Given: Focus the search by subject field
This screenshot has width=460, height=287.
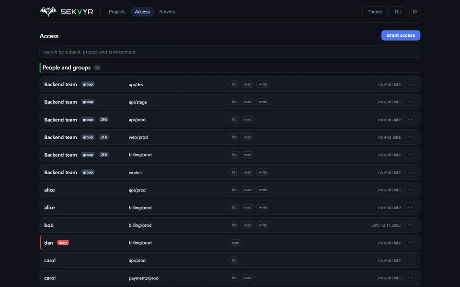Looking at the screenshot, I should coord(230,52).
